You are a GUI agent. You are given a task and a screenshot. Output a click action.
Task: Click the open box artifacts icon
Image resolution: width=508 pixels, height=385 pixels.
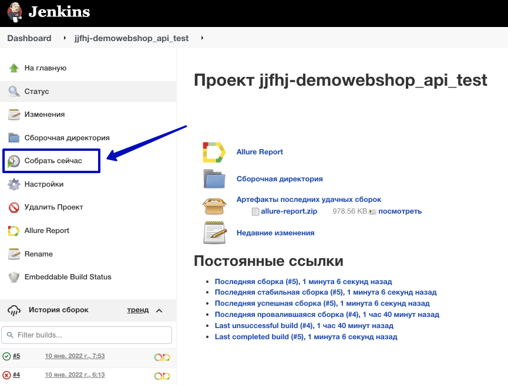pos(214,206)
